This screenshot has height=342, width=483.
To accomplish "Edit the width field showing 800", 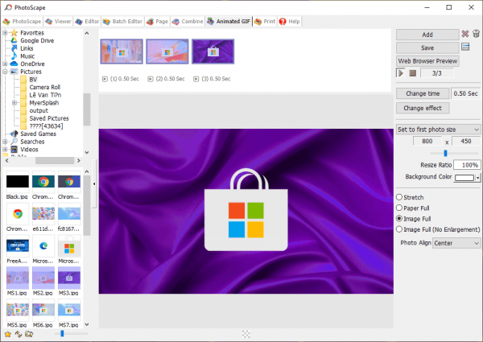I will point(427,141).
